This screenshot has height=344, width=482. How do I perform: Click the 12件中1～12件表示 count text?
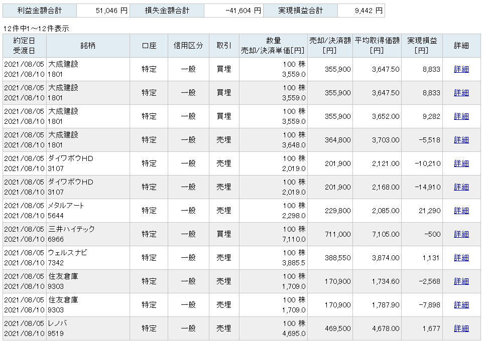(x=36, y=29)
